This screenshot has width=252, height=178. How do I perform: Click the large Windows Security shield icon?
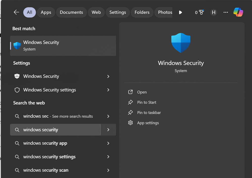pyautogui.click(x=181, y=43)
